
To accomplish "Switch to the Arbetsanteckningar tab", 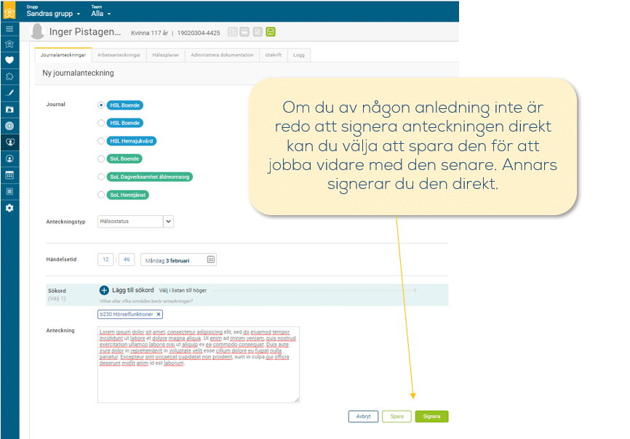I will click(x=119, y=55).
